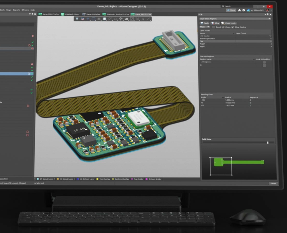Click the wavy length tuning tool
Image resolution: width=287 pixels, height=233 pixels.
[x=115, y=19]
